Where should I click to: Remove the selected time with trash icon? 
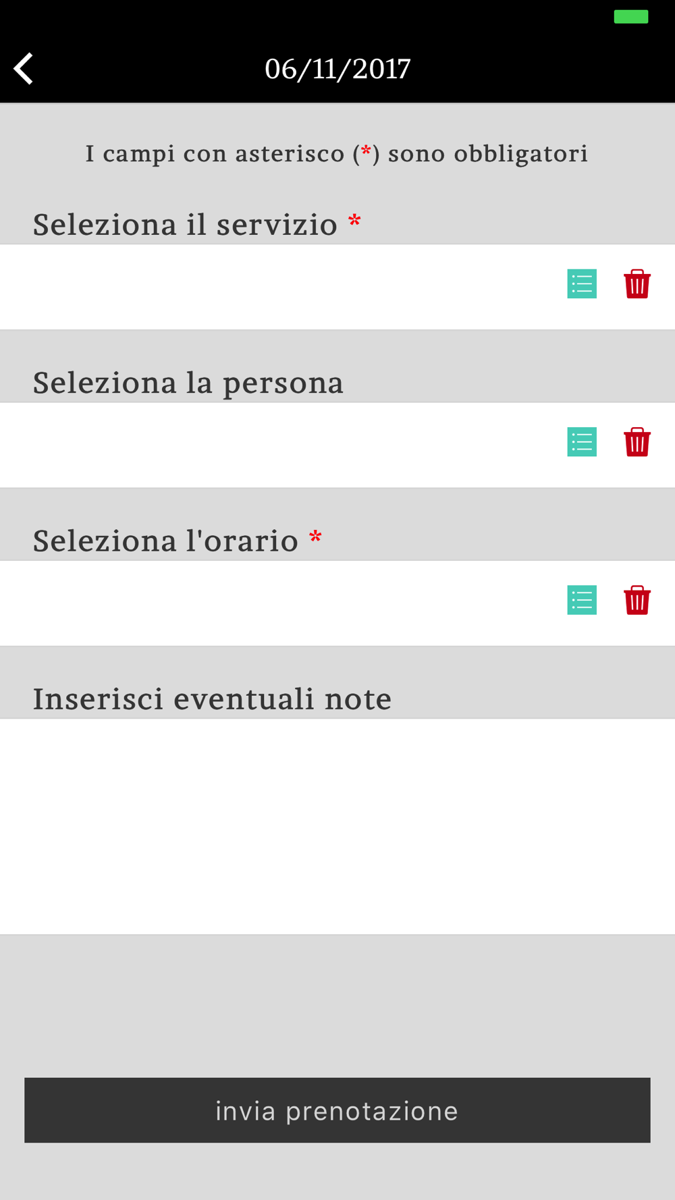click(637, 600)
